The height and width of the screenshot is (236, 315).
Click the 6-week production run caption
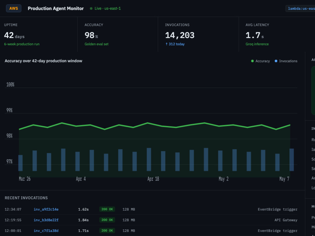pyautogui.click(x=22, y=44)
